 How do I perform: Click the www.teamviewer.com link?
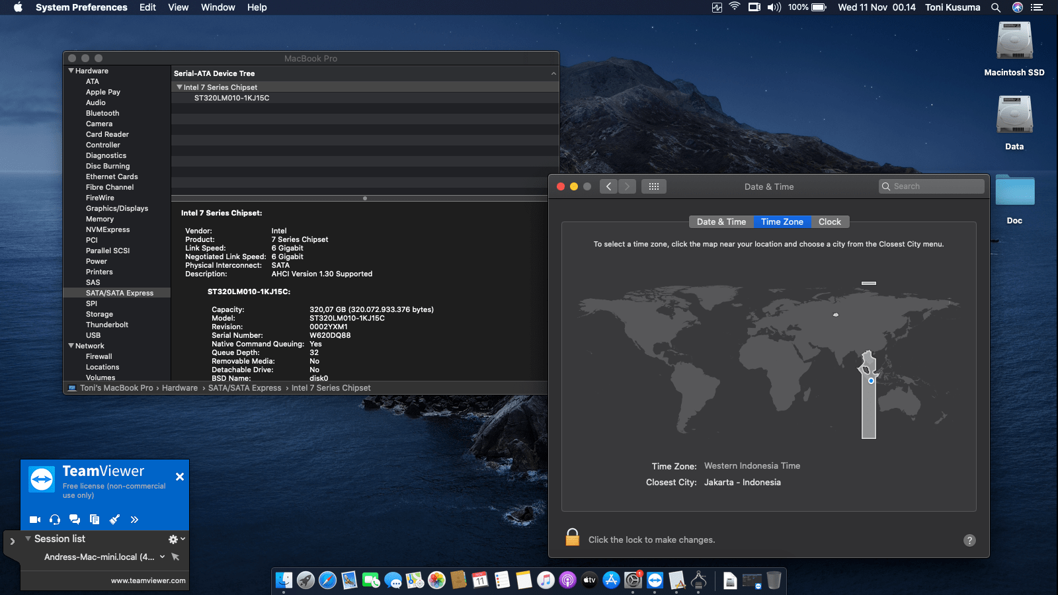(x=148, y=580)
